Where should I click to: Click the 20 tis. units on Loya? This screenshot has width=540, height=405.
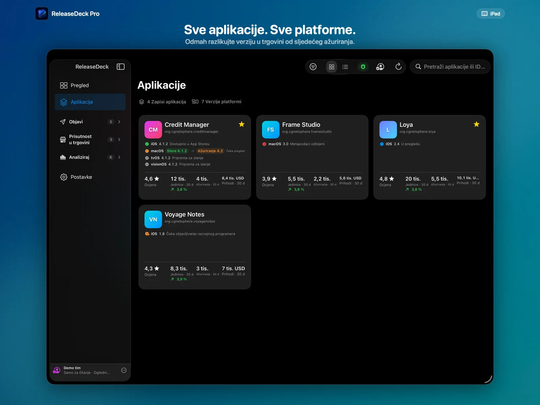(413, 179)
